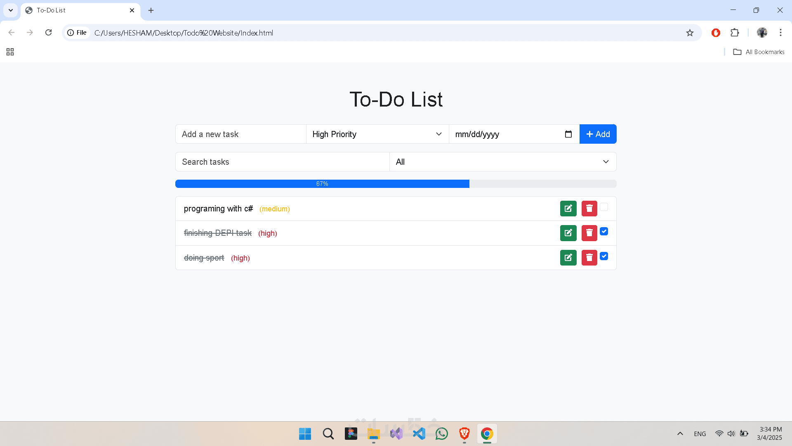The height and width of the screenshot is (446, 792).
Task: Delete the 'programing with c#' task
Action: pyautogui.click(x=589, y=209)
